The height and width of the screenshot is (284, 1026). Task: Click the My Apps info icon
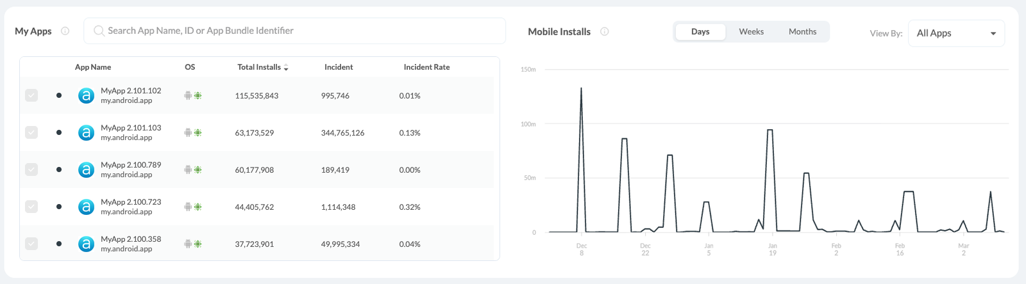coord(65,31)
